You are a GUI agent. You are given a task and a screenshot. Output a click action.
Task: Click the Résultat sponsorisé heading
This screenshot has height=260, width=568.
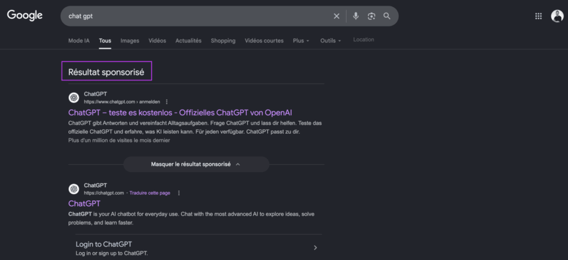pos(106,72)
